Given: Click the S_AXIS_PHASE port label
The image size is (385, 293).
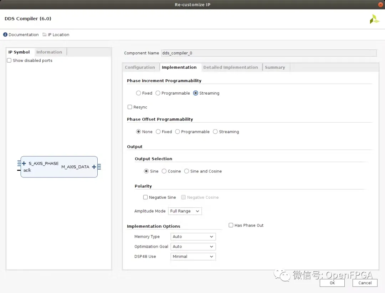Looking at the screenshot, I should tap(44, 164).
